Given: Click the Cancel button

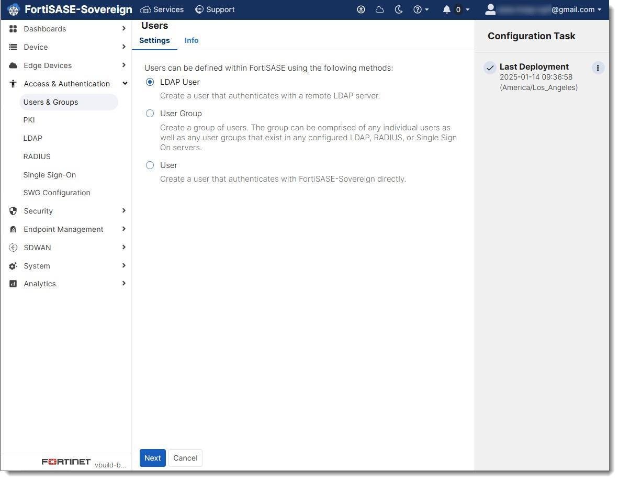Looking at the screenshot, I should pos(186,458).
